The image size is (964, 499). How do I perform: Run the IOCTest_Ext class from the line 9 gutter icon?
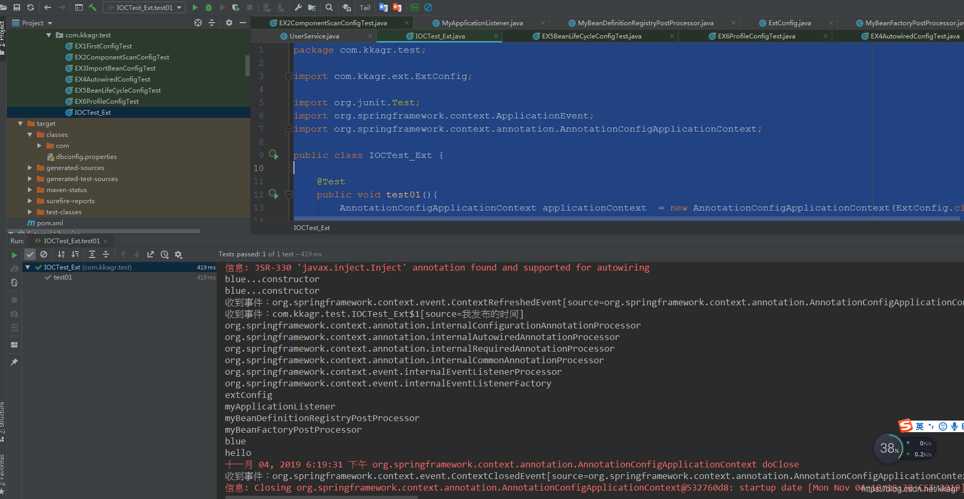pyautogui.click(x=273, y=155)
